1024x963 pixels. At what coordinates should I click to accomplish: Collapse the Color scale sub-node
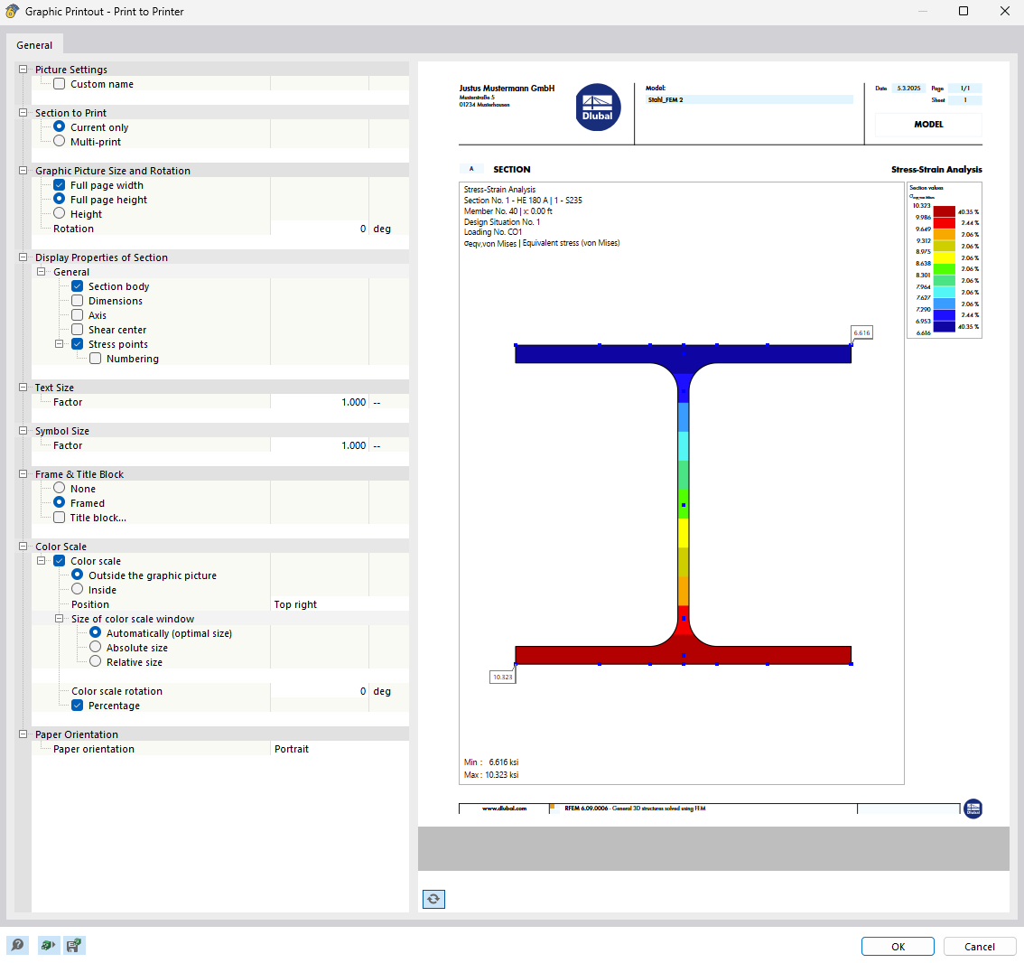pyautogui.click(x=42, y=561)
